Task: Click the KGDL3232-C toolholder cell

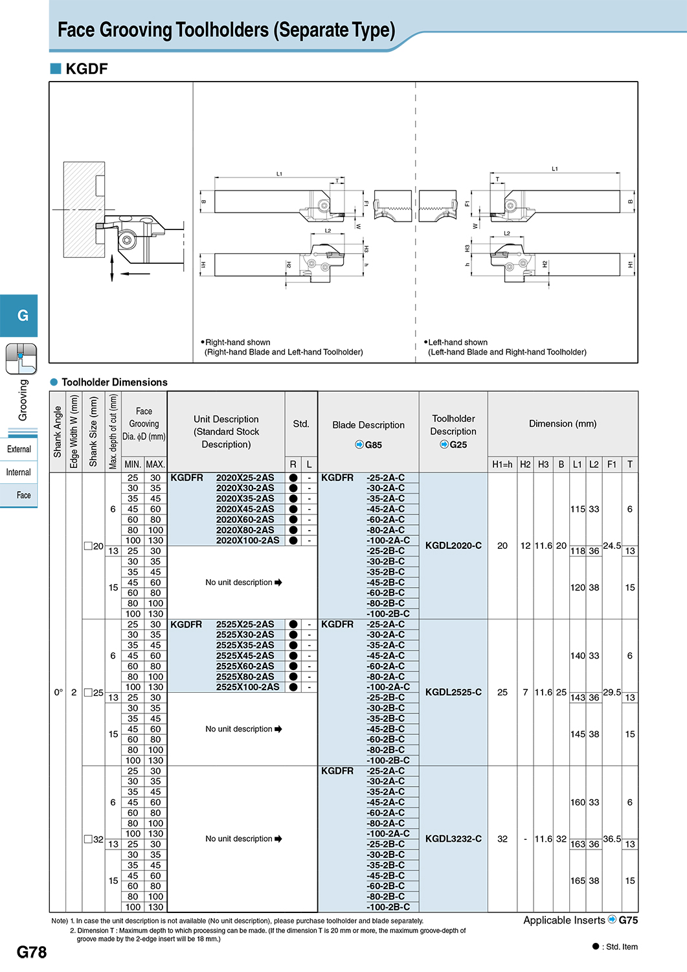Action: [x=453, y=839]
